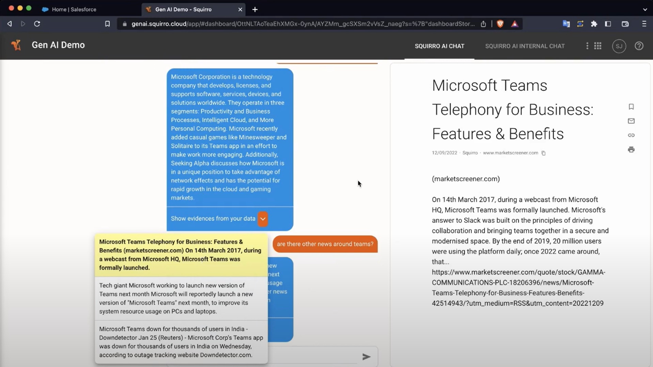Image resolution: width=653 pixels, height=367 pixels.
Task: Send message with paper plane icon
Action: click(x=366, y=356)
